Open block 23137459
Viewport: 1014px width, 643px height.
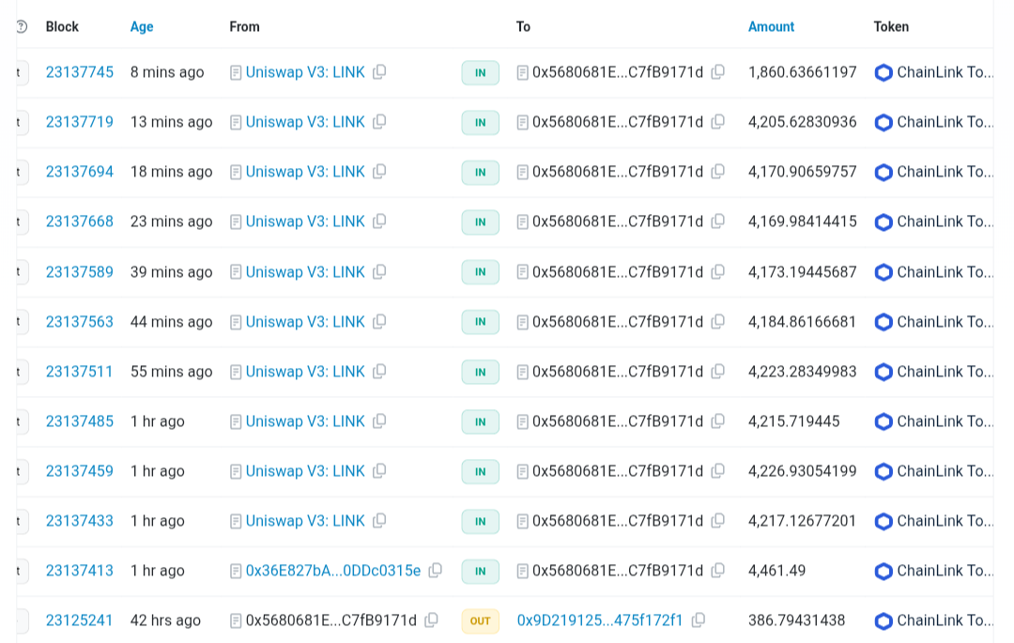[80, 471]
